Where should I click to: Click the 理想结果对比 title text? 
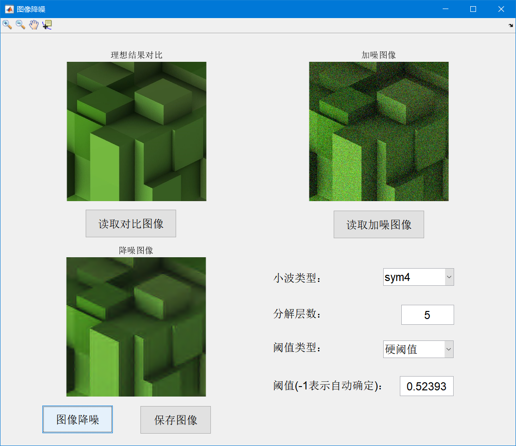137,55
